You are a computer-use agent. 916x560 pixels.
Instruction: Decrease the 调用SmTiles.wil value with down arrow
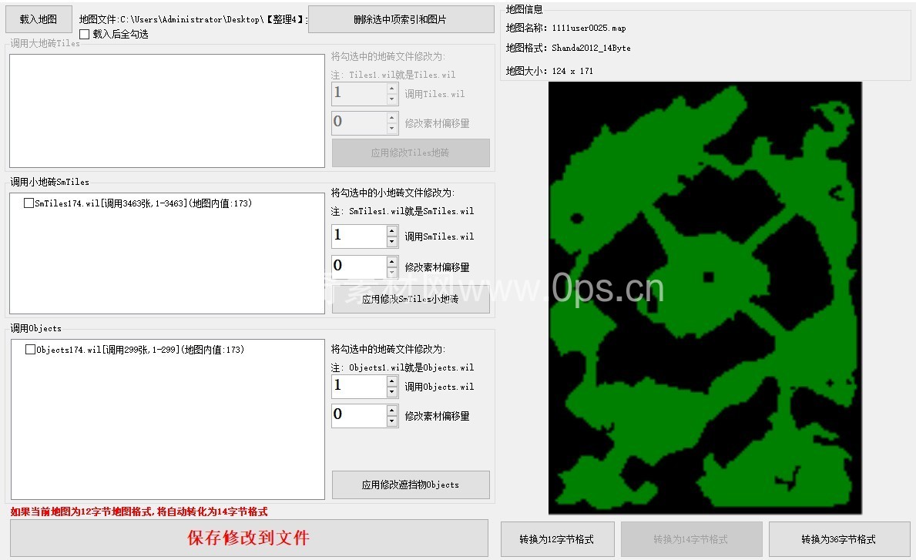pyautogui.click(x=392, y=242)
